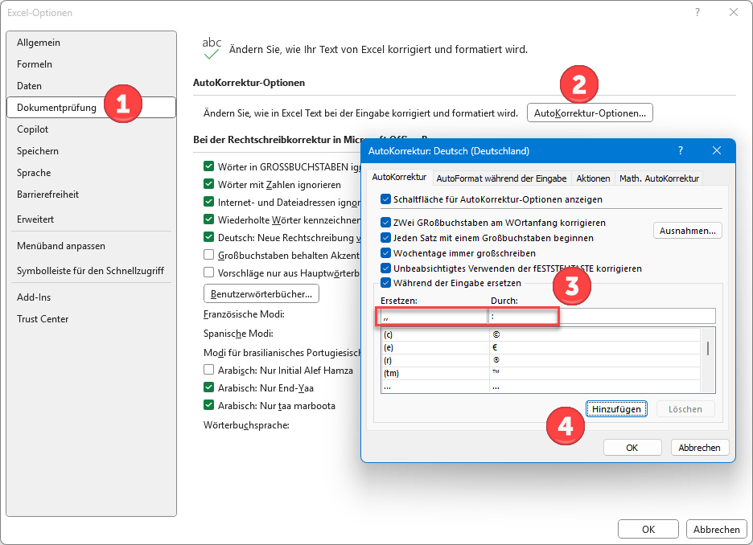Open 'Trust Center' category in sidebar

click(x=43, y=319)
